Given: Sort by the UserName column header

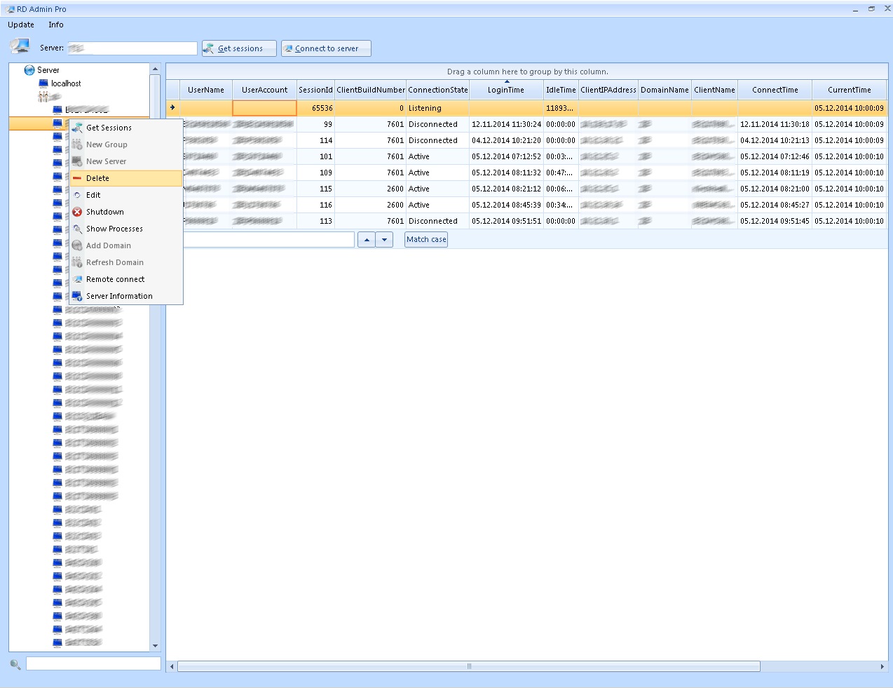Looking at the screenshot, I should [206, 90].
